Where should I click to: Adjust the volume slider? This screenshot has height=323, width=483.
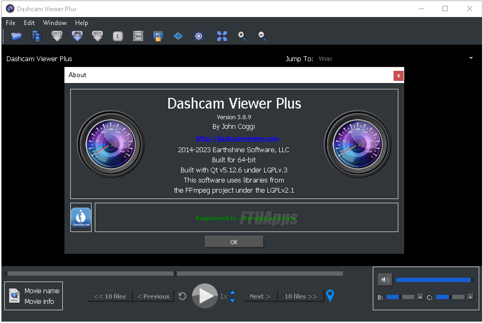pyautogui.click(x=435, y=280)
